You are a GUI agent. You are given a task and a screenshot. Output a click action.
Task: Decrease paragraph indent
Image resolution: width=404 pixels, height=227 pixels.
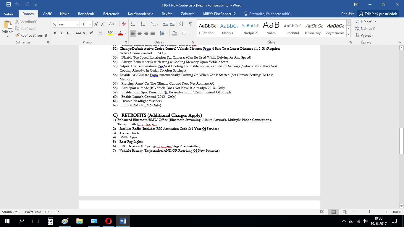point(166,24)
